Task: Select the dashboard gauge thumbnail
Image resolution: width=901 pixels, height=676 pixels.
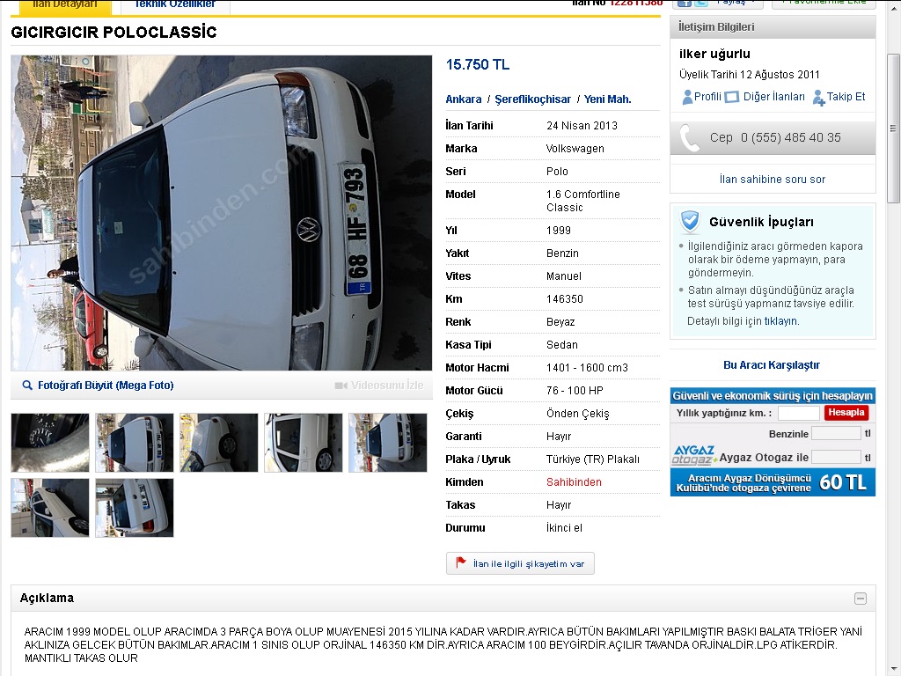Action: click(50, 443)
